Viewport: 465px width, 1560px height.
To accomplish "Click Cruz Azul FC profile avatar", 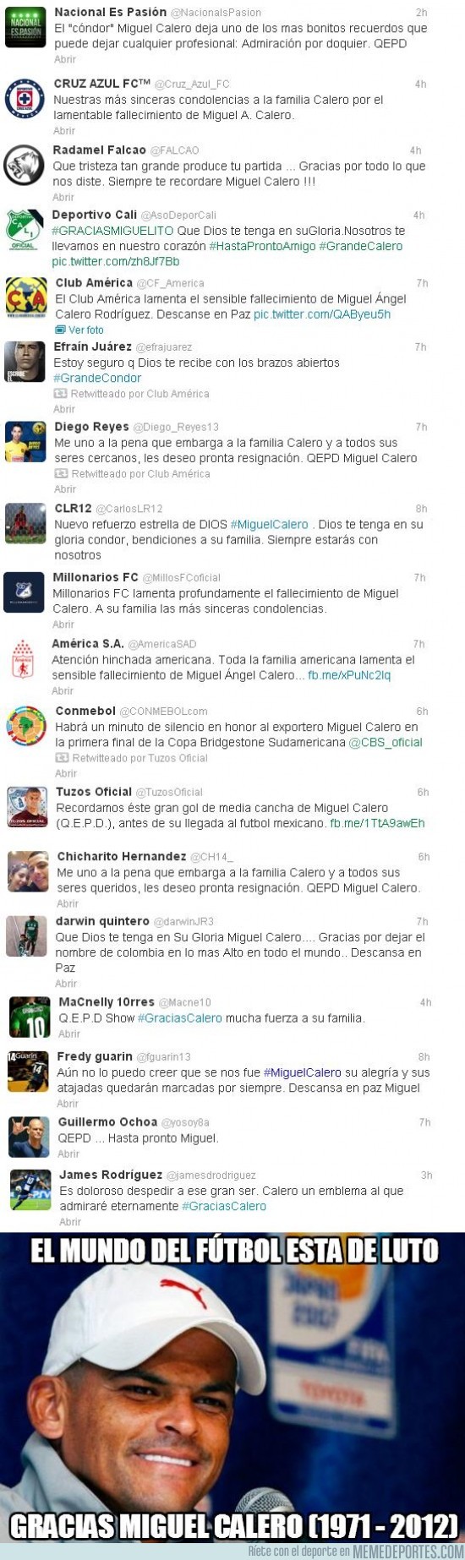I will (x=25, y=98).
